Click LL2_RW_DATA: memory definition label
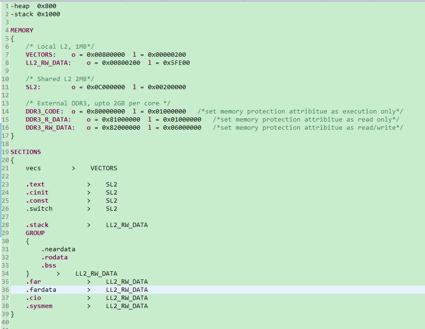The height and width of the screenshot is (329, 425). click(x=49, y=63)
